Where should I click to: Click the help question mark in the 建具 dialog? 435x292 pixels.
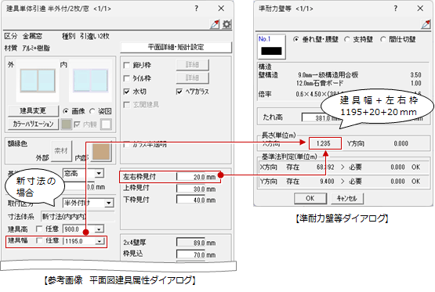197,9
